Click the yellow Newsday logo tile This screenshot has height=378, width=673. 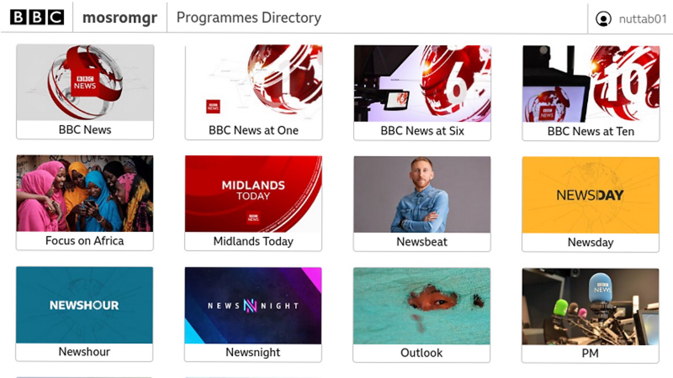[590, 195]
